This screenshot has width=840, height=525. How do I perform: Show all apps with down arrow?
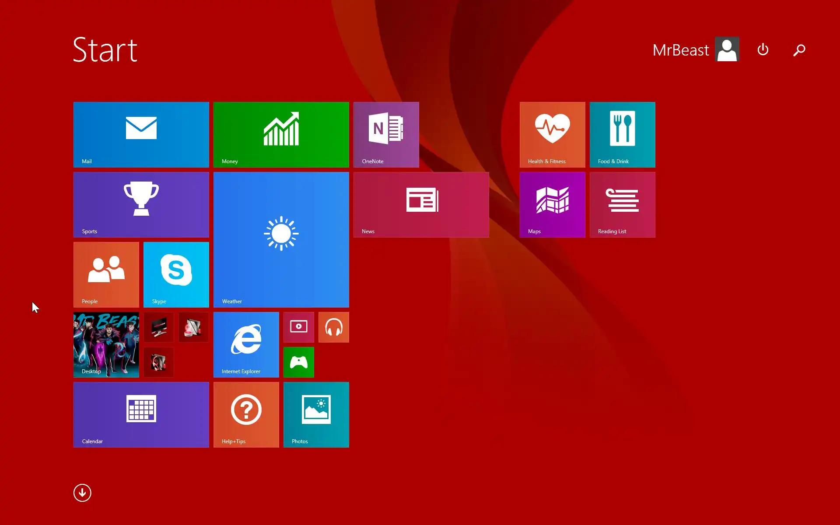pyautogui.click(x=82, y=493)
